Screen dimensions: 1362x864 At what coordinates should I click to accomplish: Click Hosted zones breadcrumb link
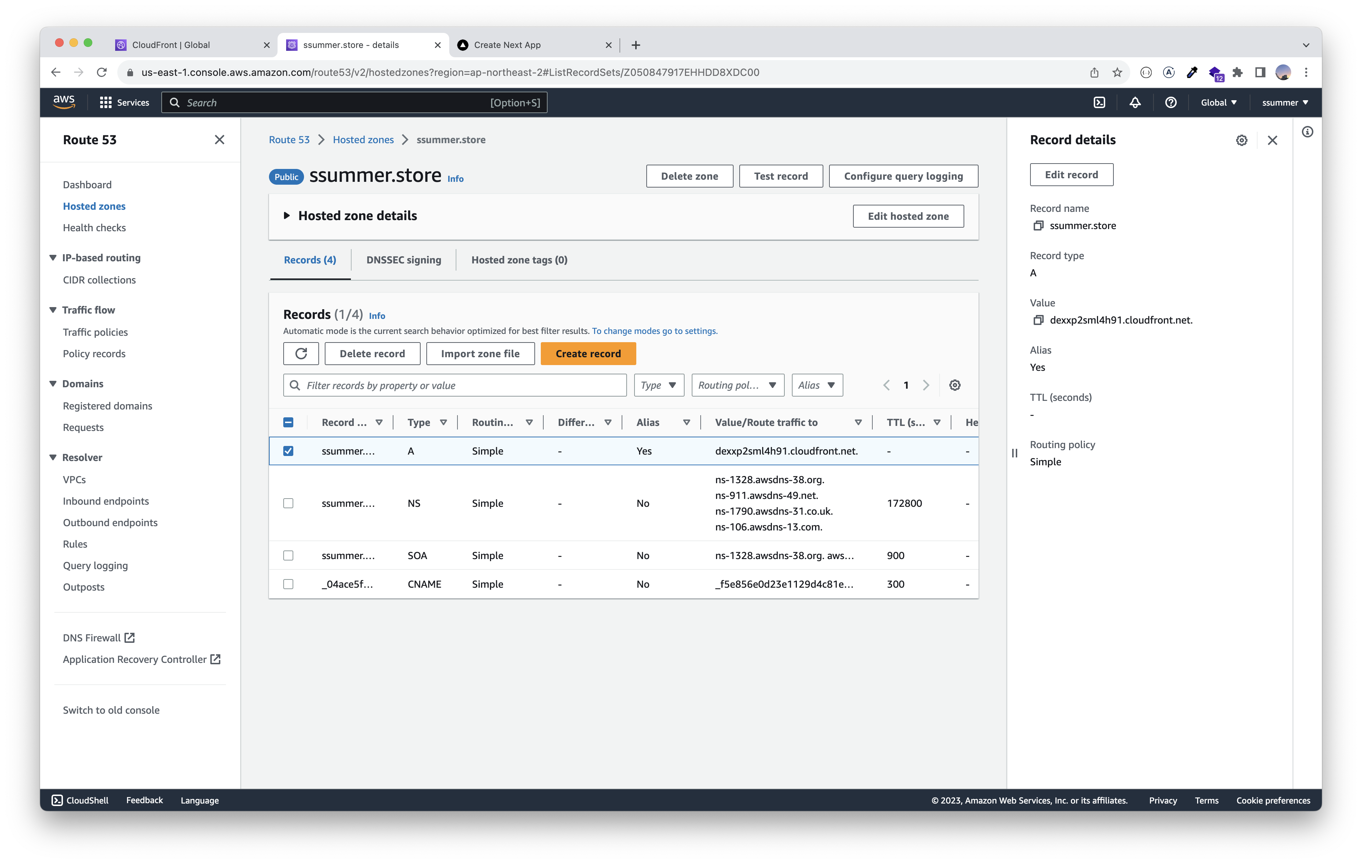coord(363,140)
